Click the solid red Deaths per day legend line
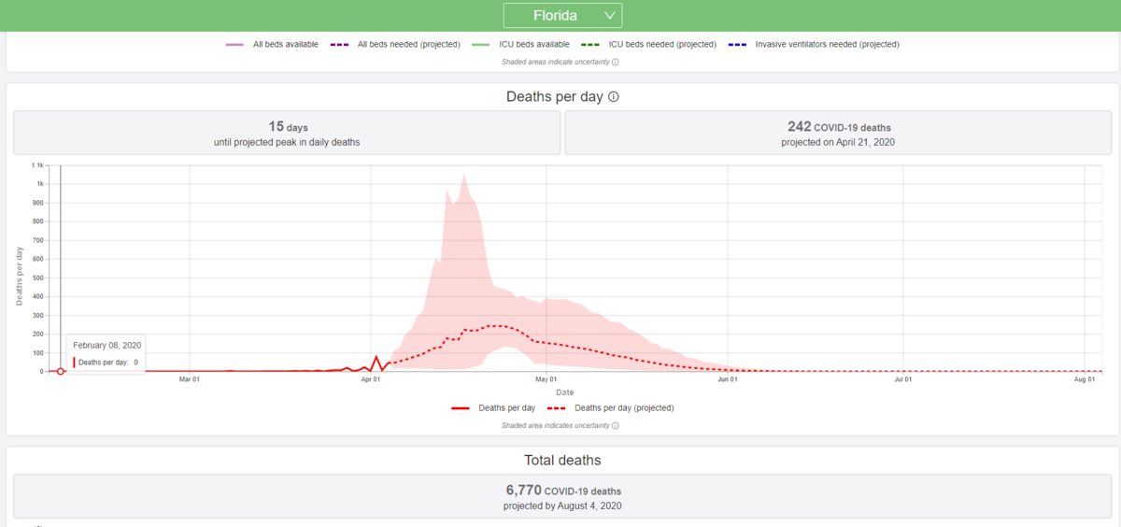This screenshot has height=527, width=1121. click(x=461, y=408)
